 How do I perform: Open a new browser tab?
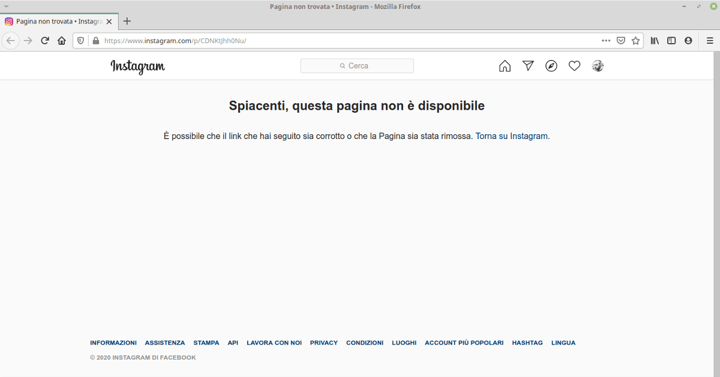127,21
